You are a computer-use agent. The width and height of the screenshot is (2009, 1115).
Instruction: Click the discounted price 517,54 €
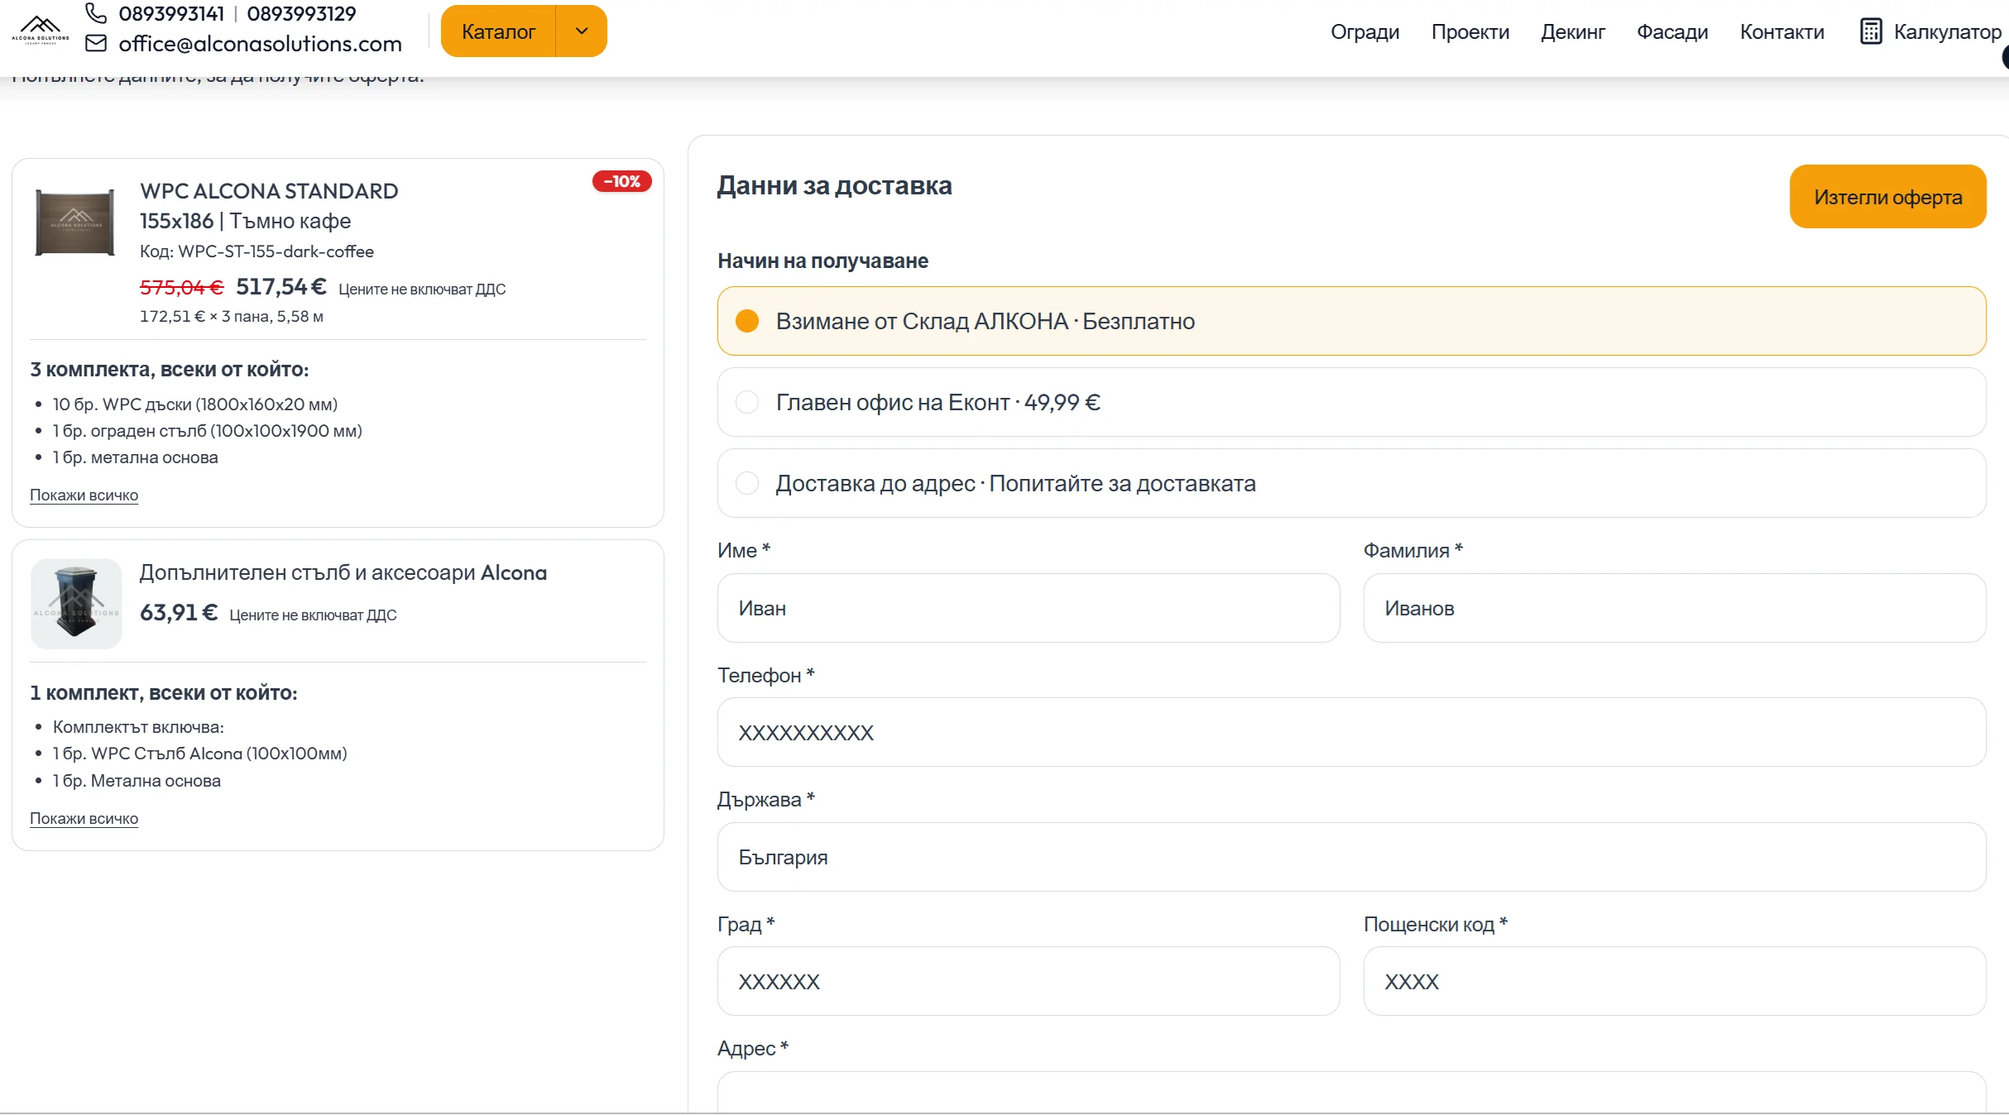[281, 287]
